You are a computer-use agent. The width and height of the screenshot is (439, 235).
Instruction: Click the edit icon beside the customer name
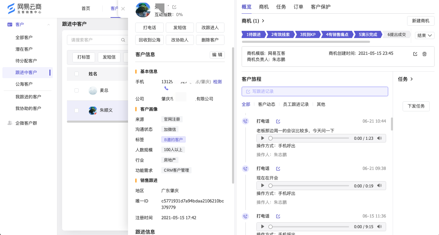[x=174, y=7]
